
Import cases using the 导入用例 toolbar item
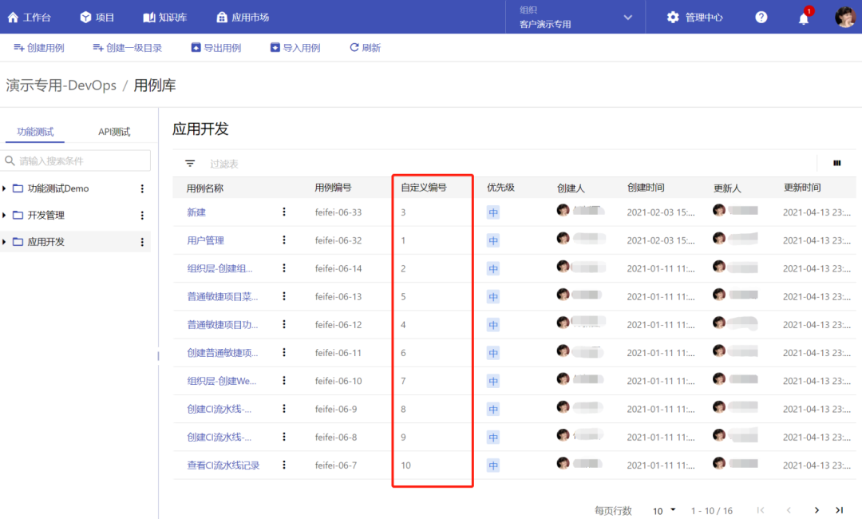tap(295, 47)
